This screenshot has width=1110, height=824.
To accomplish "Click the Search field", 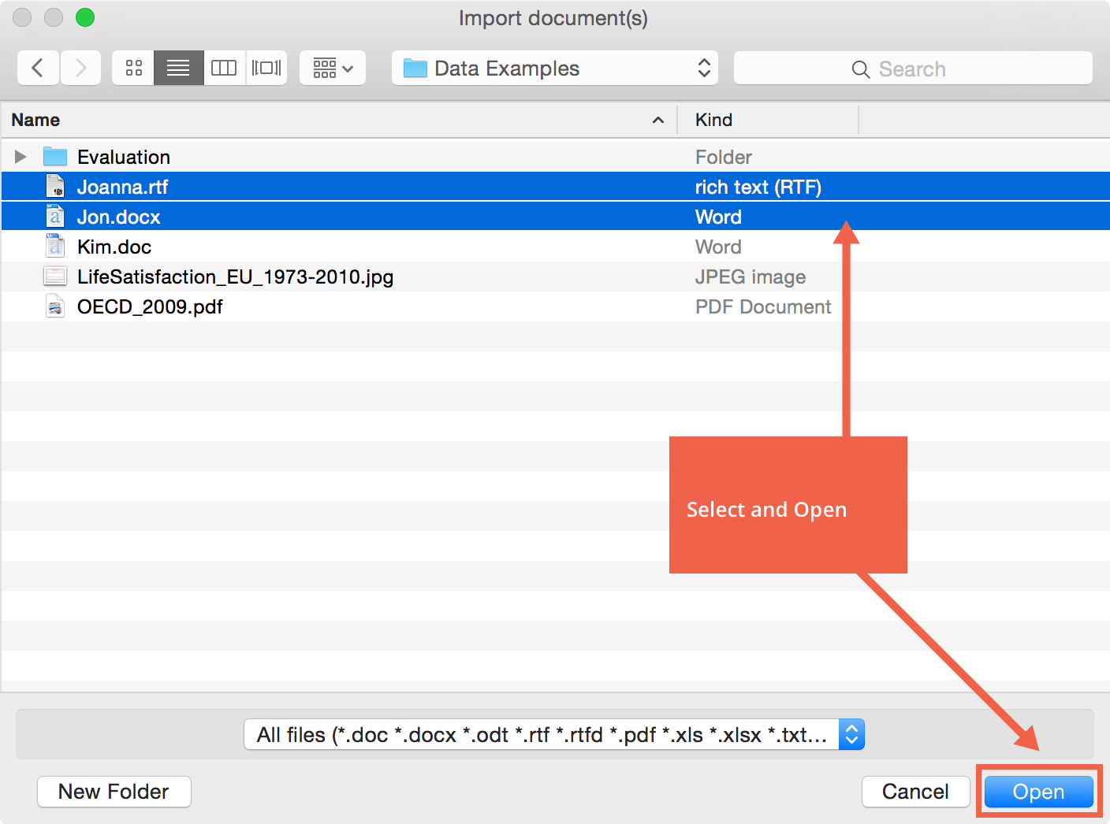I will click(913, 69).
